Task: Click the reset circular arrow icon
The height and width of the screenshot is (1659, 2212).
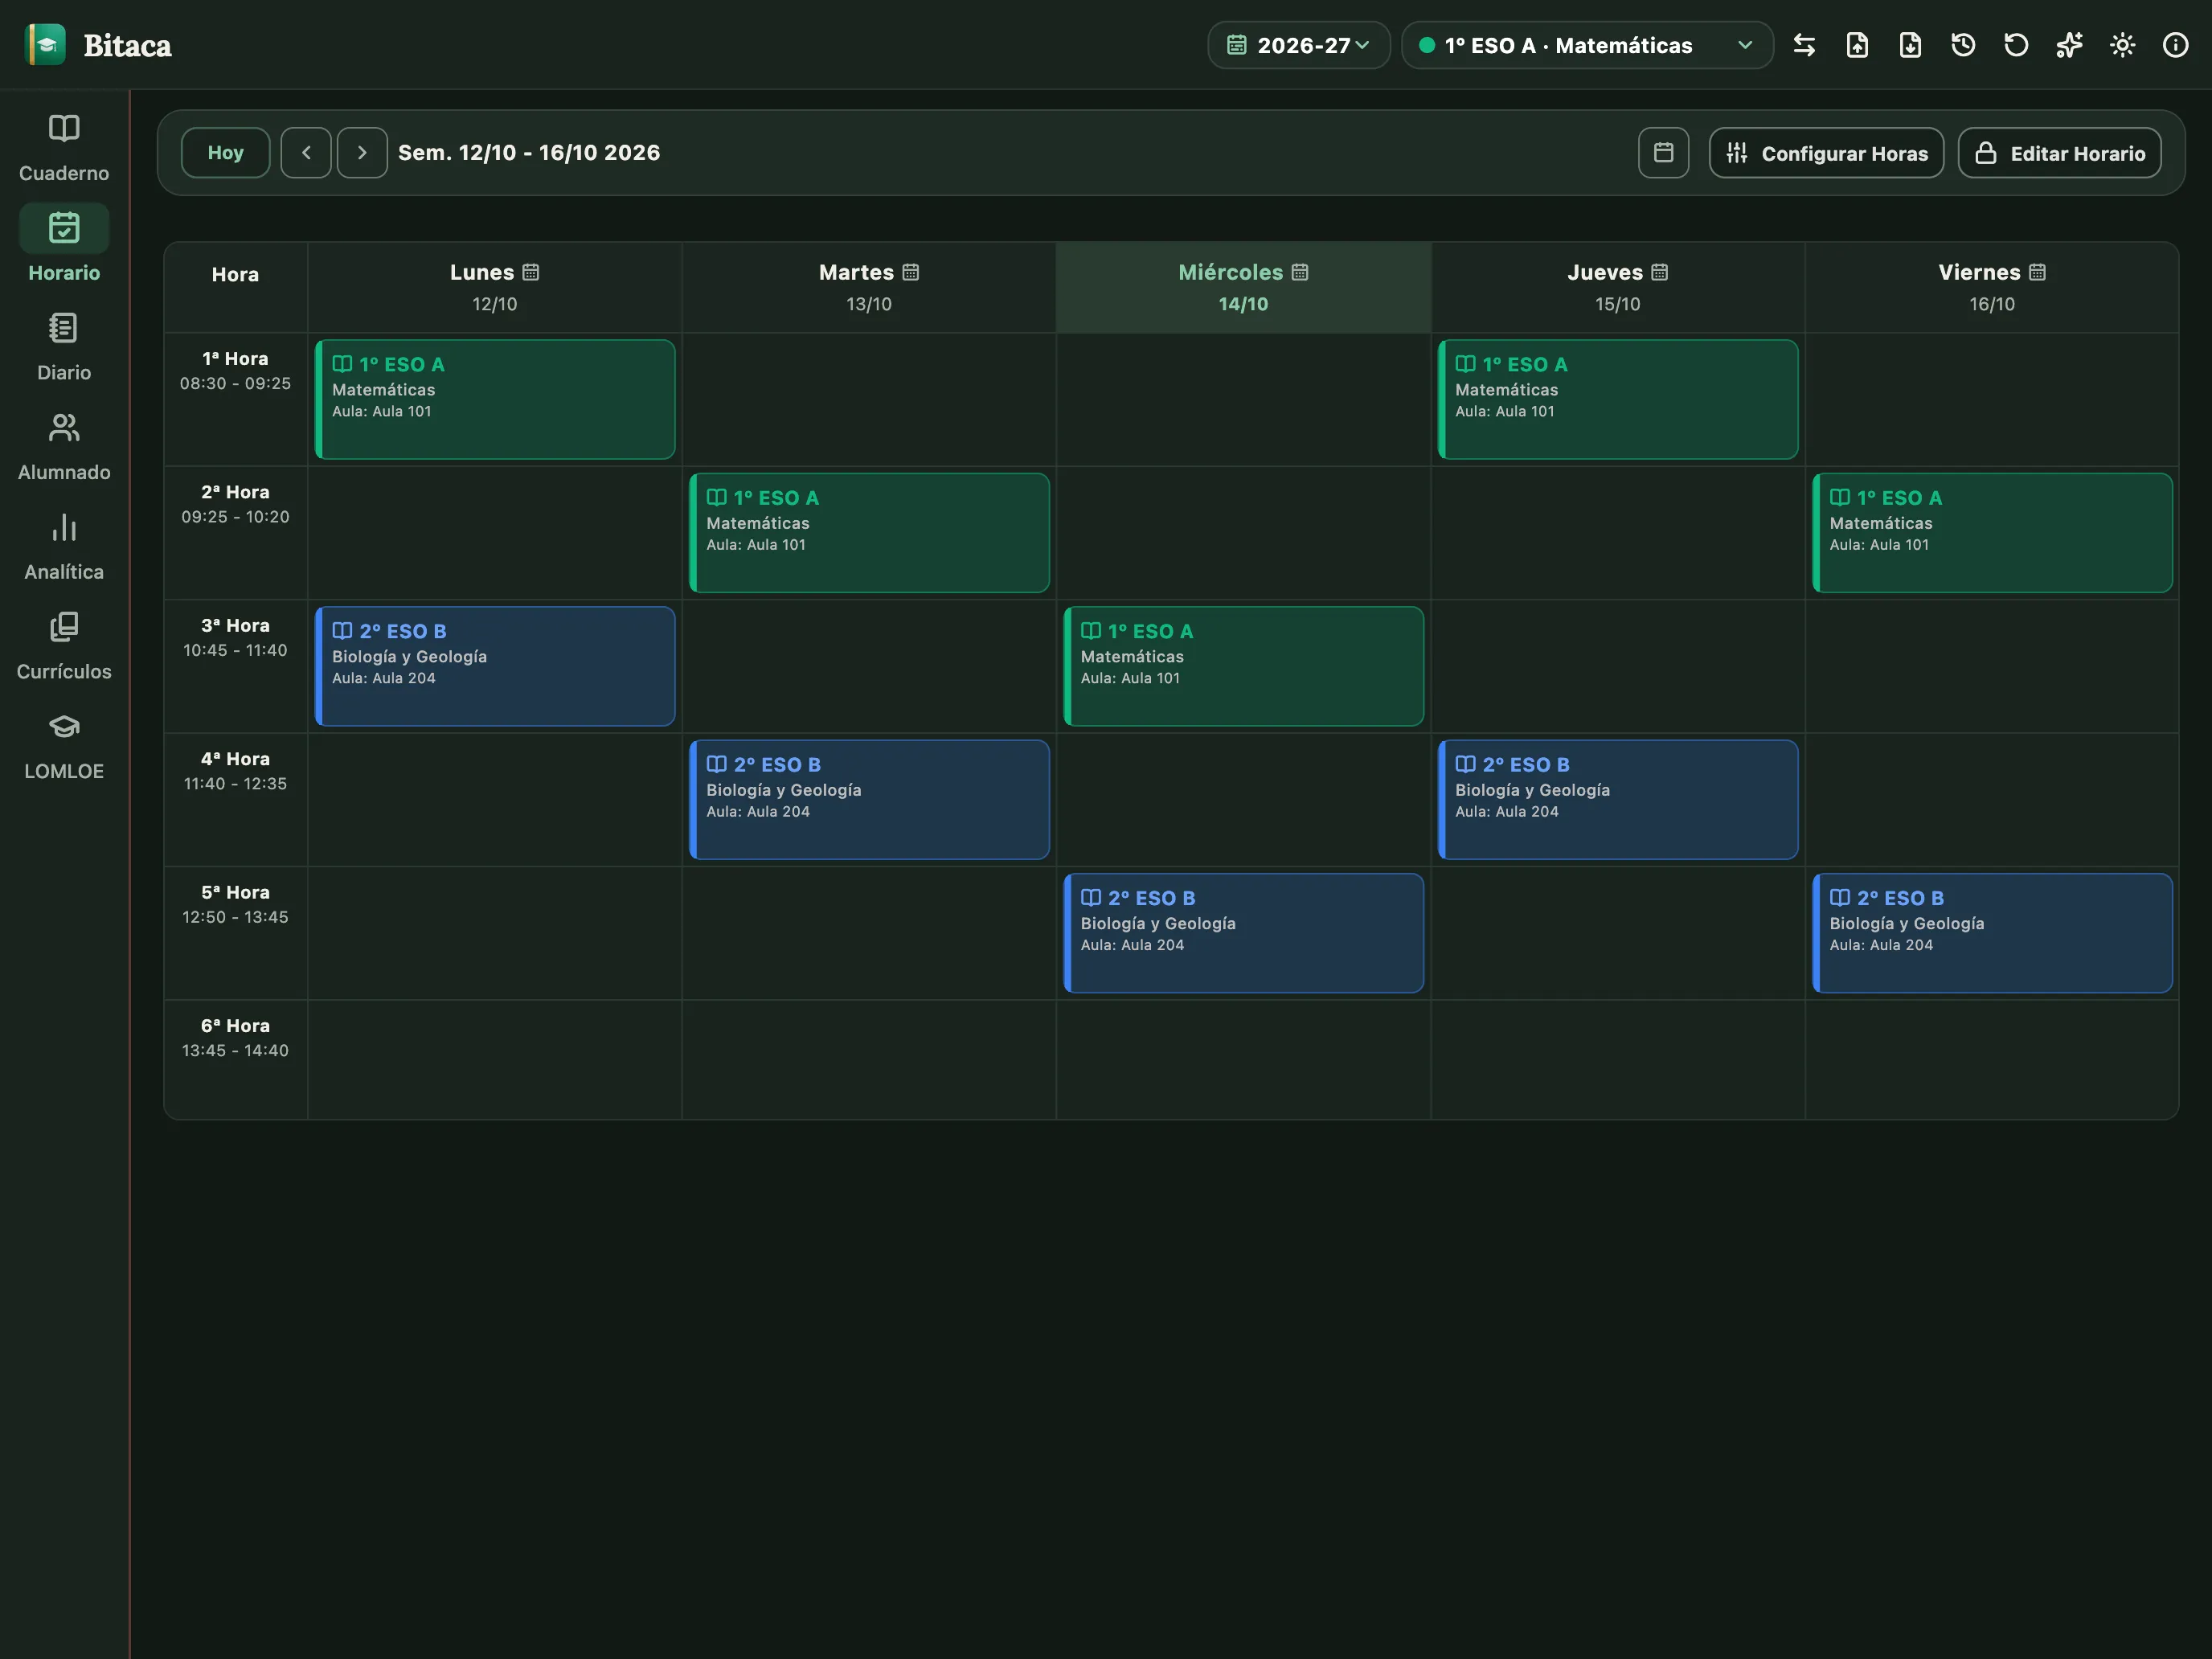Action: pyautogui.click(x=2016, y=45)
